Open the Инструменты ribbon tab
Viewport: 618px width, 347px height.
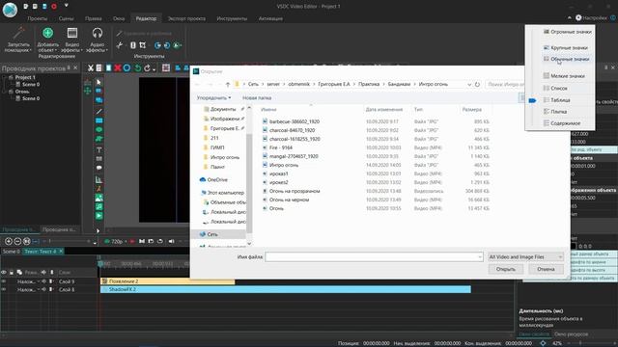coord(232,18)
